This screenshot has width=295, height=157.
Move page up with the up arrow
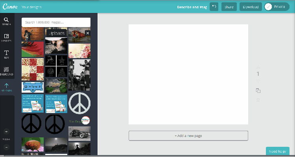[258, 67]
